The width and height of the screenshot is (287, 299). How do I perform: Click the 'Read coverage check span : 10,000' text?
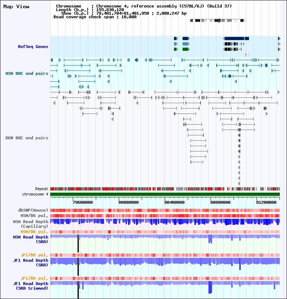point(95,17)
